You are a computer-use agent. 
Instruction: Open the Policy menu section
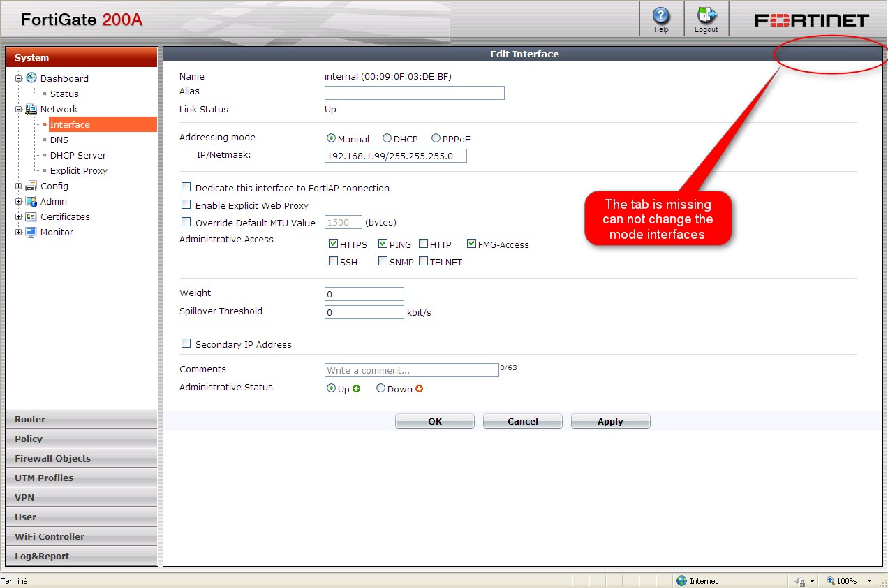point(82,439)
